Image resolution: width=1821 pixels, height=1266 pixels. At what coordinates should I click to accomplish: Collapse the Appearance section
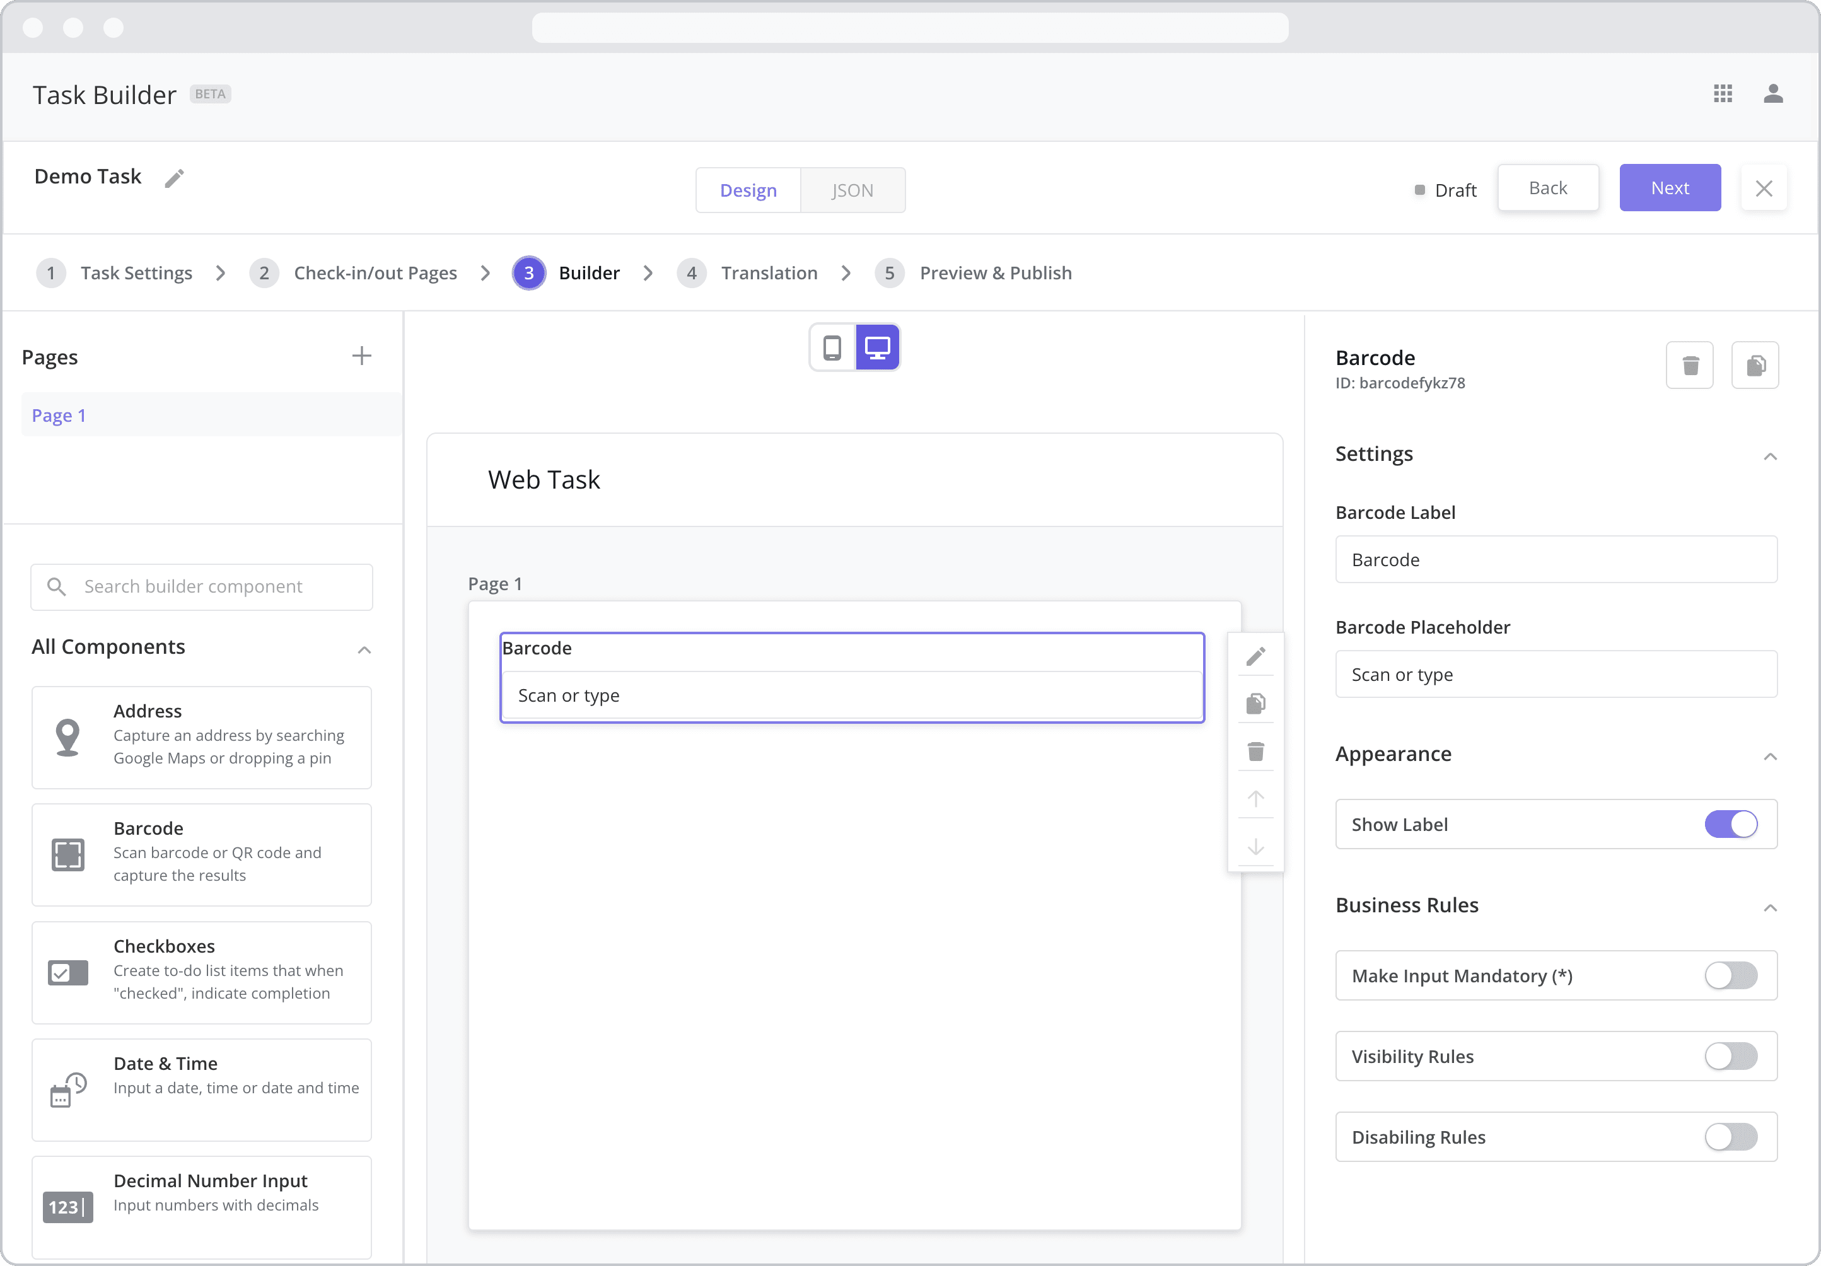coord(1770,756)
